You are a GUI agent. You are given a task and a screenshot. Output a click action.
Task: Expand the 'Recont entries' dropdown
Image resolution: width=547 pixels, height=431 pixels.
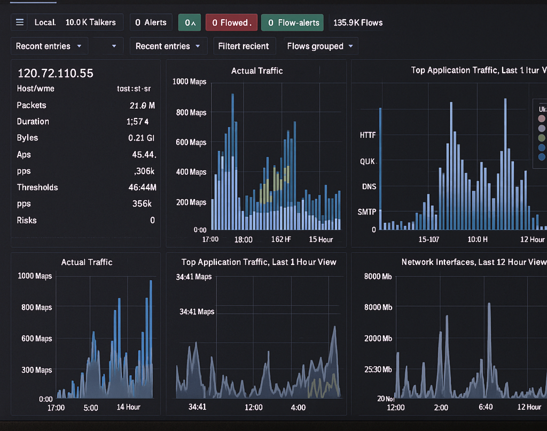(49, 46)
